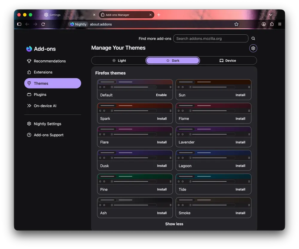The image size is (299, 249).
Task: Click the Lavender theme preview image
Action: coord(213,132)
